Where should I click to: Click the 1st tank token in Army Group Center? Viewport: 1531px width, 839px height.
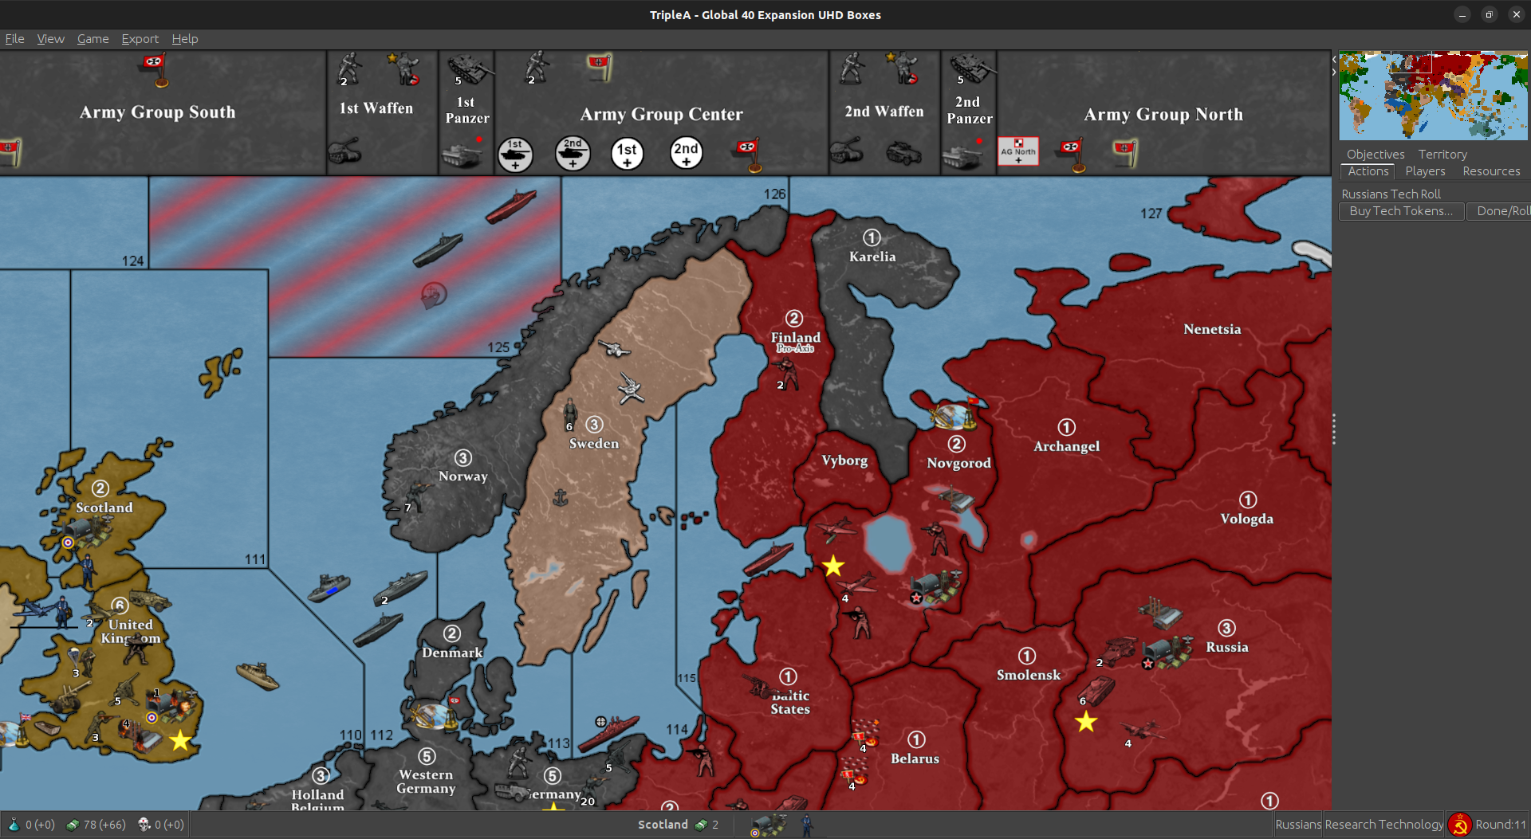515,155
